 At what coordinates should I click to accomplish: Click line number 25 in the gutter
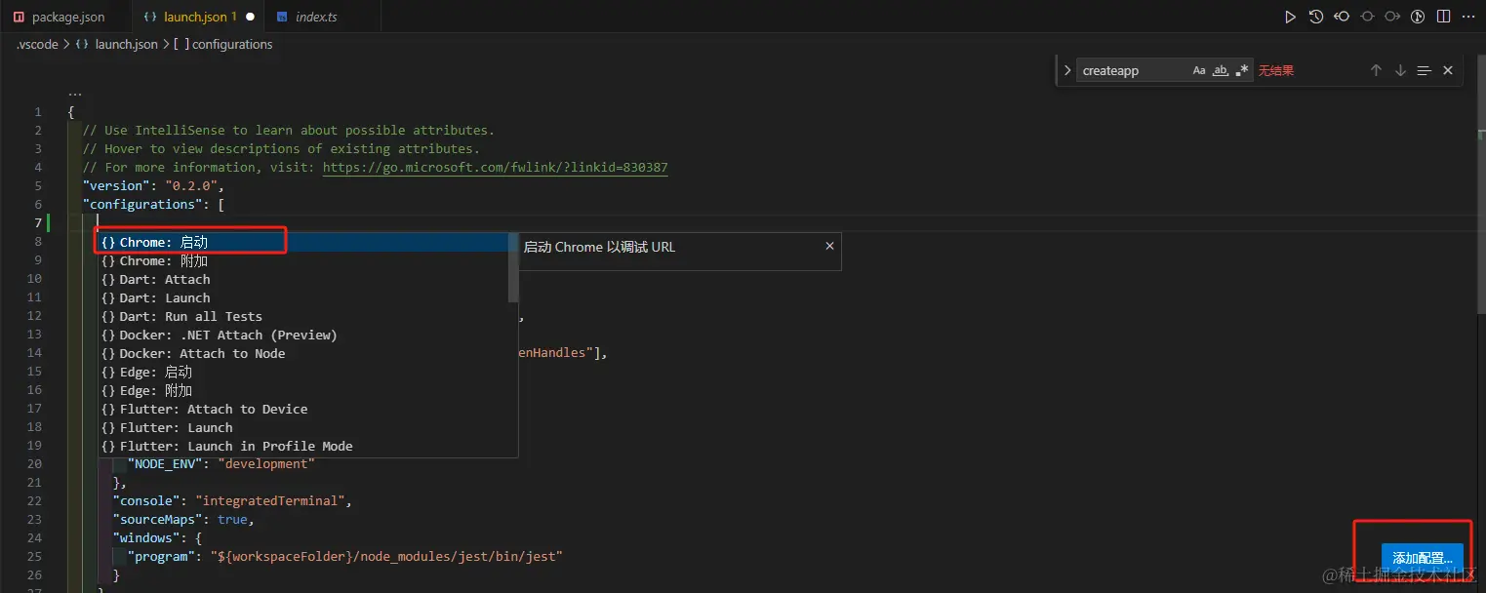click(34, 556)
